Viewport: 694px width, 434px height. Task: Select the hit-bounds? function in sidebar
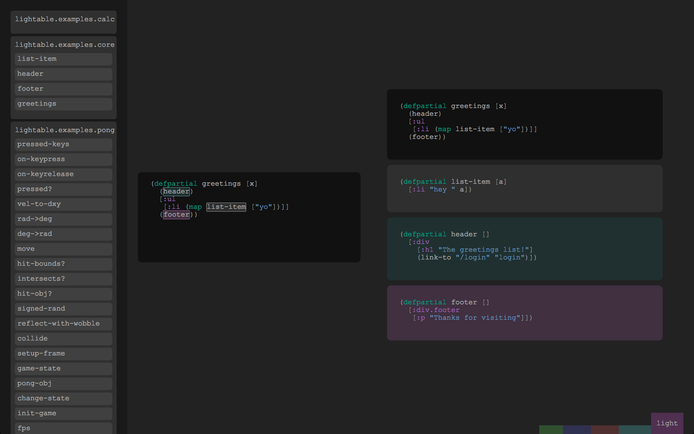[64, 264]
